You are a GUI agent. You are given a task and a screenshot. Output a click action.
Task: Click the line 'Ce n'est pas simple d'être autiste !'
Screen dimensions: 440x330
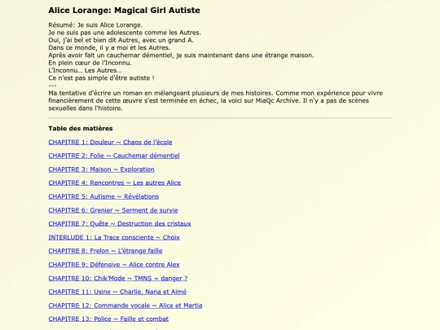(101, 78)
